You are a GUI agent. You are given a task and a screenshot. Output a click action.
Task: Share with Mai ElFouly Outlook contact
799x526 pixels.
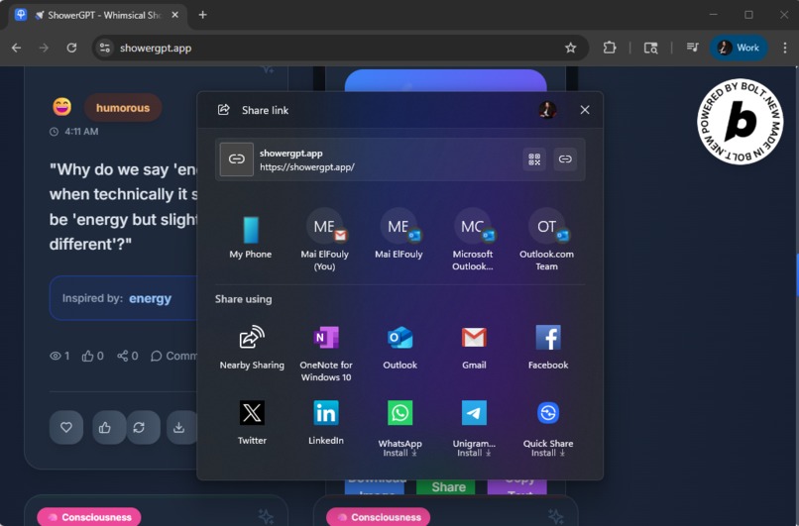399,234
